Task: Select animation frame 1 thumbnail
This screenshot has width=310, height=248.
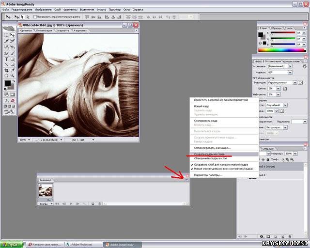Action: (x=46, y=190)
